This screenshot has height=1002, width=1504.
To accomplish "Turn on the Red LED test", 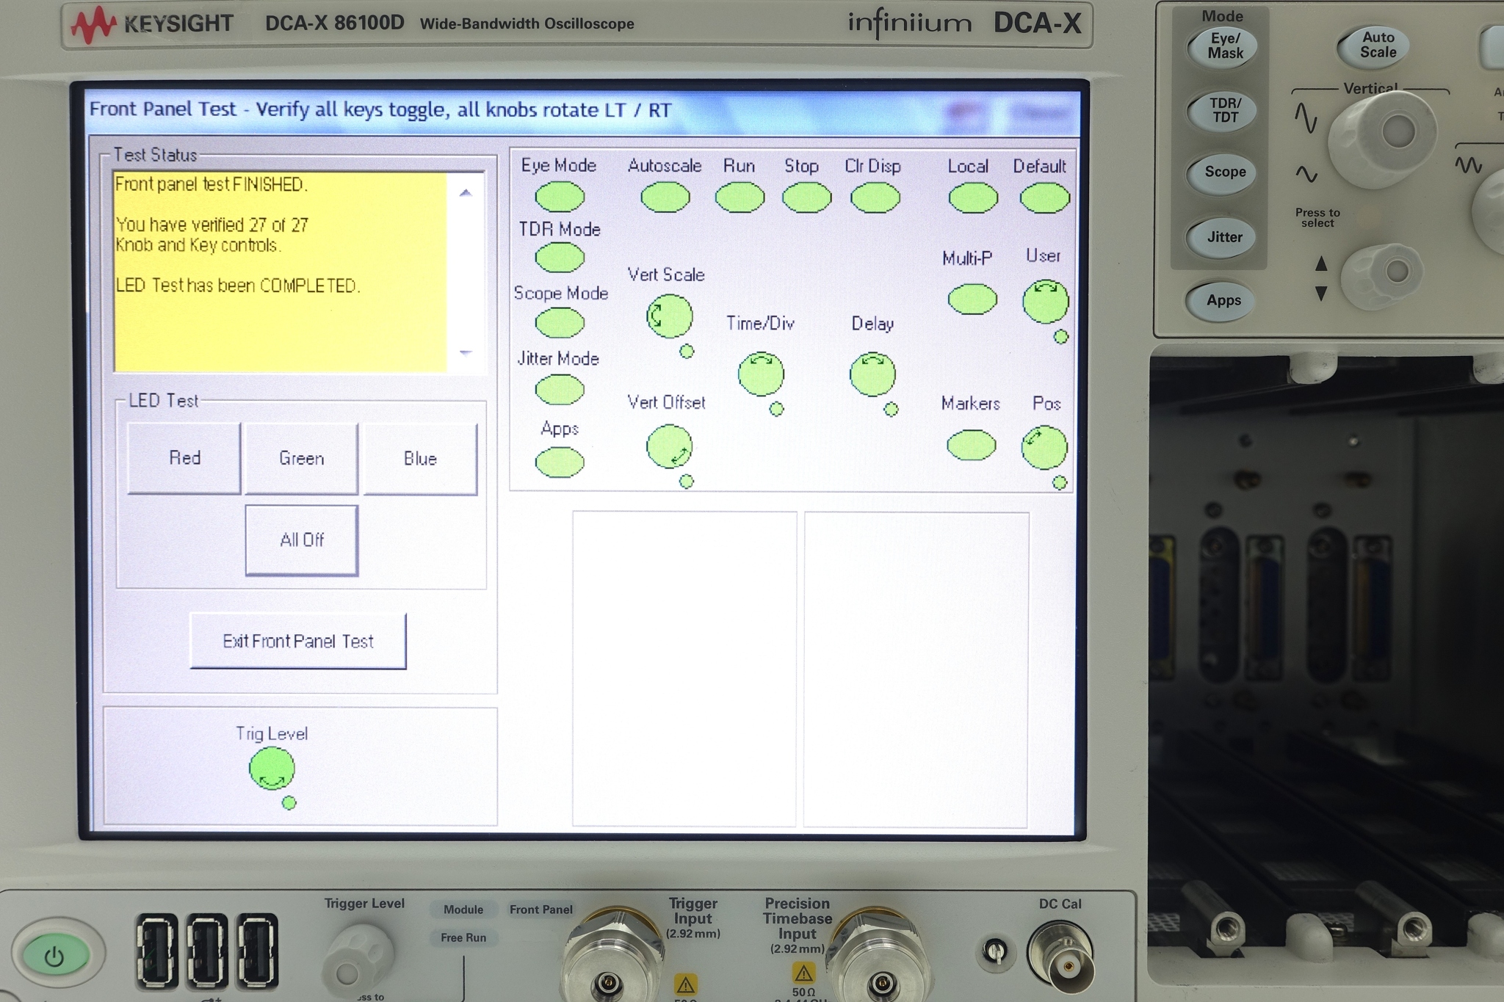I will click(184, 458).
